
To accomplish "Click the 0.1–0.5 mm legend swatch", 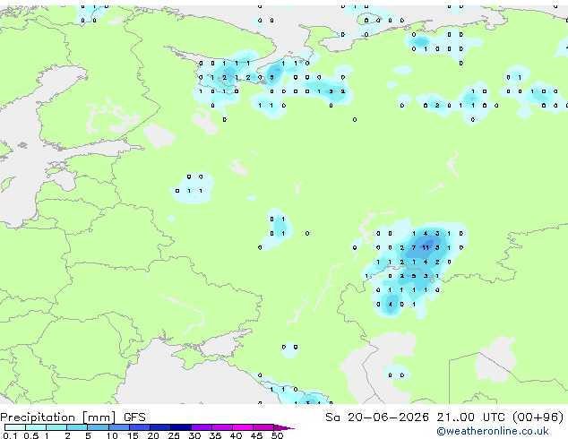I will [15, 427].
